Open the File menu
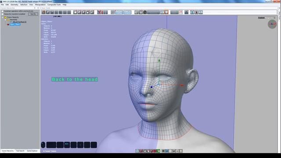The width and height of the screenshot is (281, 158). click(x=2, y=5)
